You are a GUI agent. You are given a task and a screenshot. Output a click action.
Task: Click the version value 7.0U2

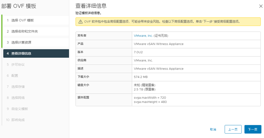coord(138,52)
